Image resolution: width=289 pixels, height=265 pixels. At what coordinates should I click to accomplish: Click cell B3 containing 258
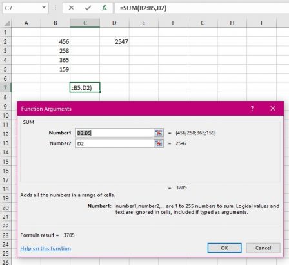click(55, 51)
